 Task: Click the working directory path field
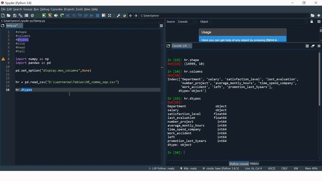(x=224, y=16)
